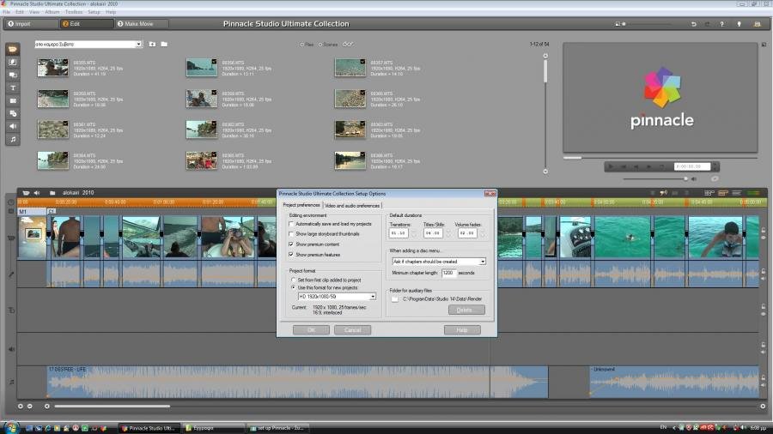Open the Windows Start button
The image size is (773, 434).
point(11,428)
